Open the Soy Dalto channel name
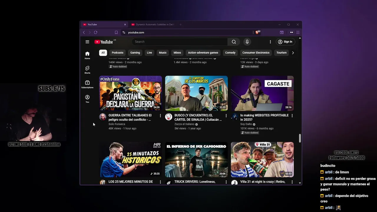The width and height of the screenshot is (377, 212). pos(246,124)
